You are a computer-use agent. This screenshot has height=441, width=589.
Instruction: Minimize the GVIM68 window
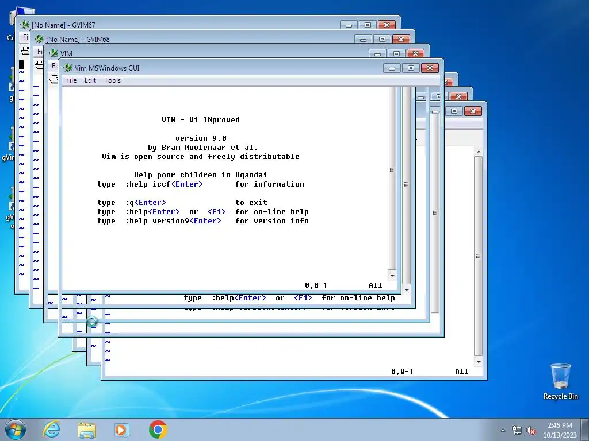click(x=363, y=39)
